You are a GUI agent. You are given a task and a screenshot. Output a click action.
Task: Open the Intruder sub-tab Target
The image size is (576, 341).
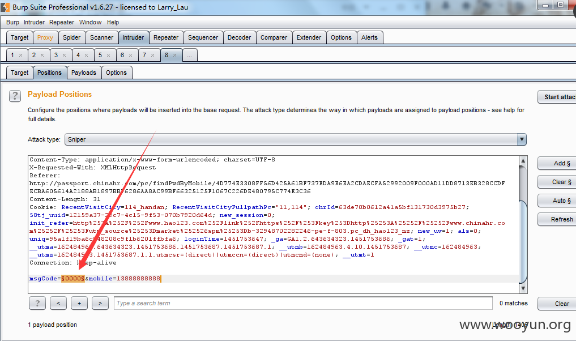pos(19,73)
